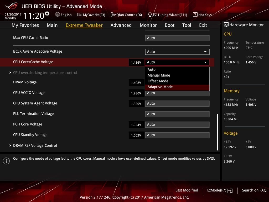Switch to EzMode(F7)
The width and height of the screenshot is (269, 202).
click(x=220, y=190)
